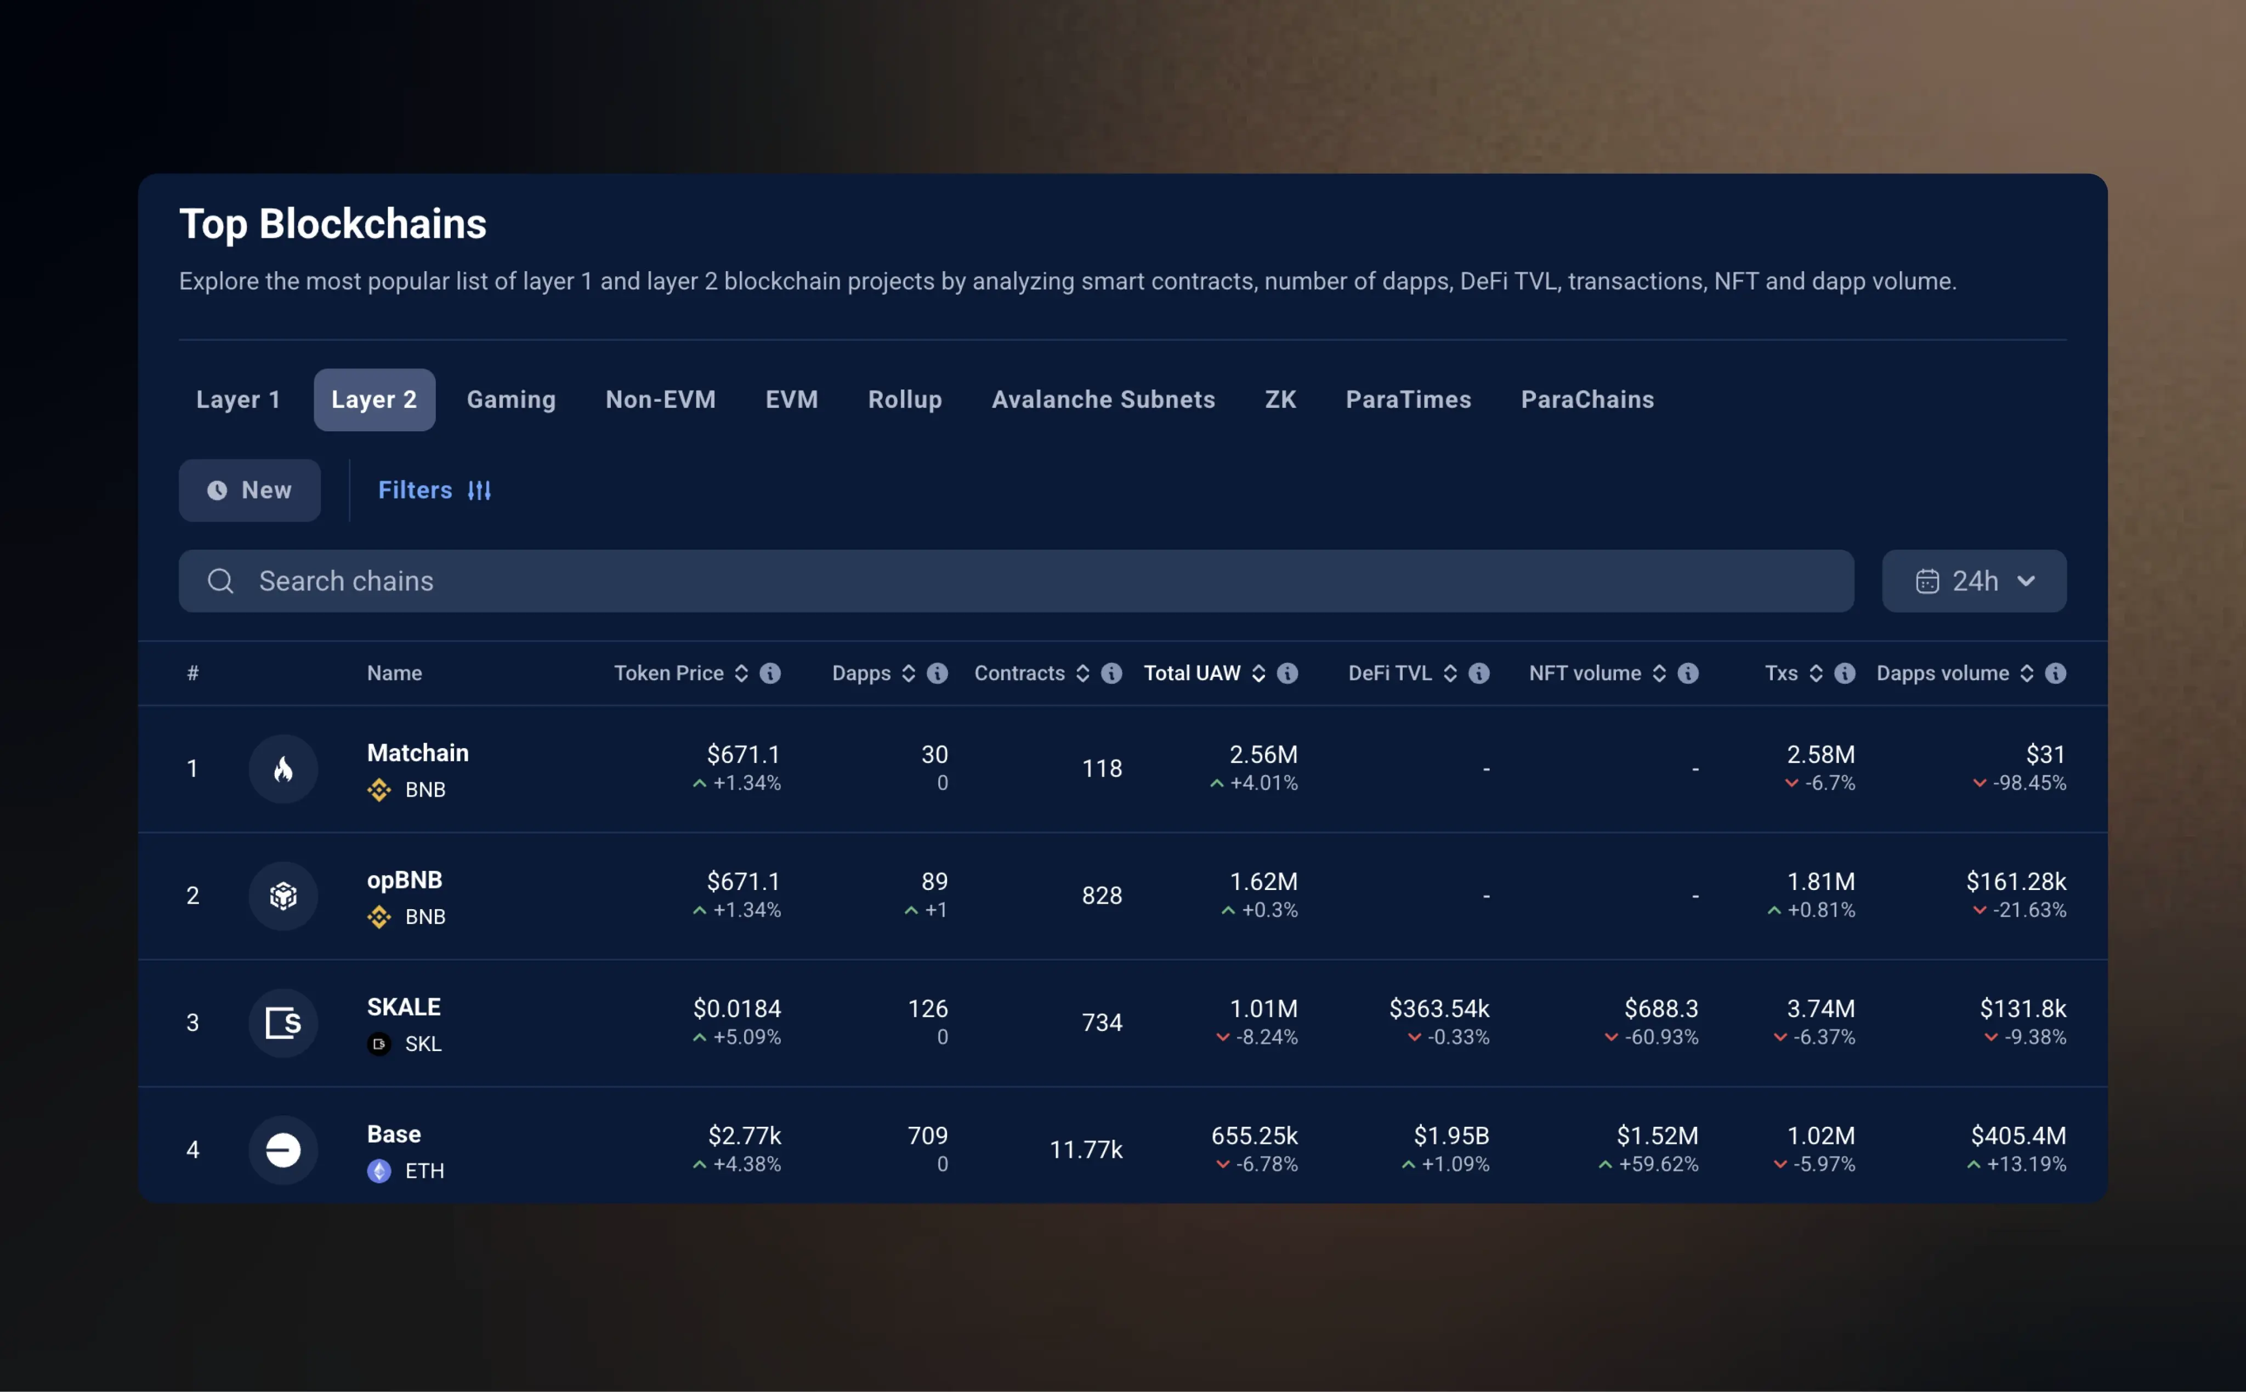Click the NFT volume info icon

point(1688,673)
